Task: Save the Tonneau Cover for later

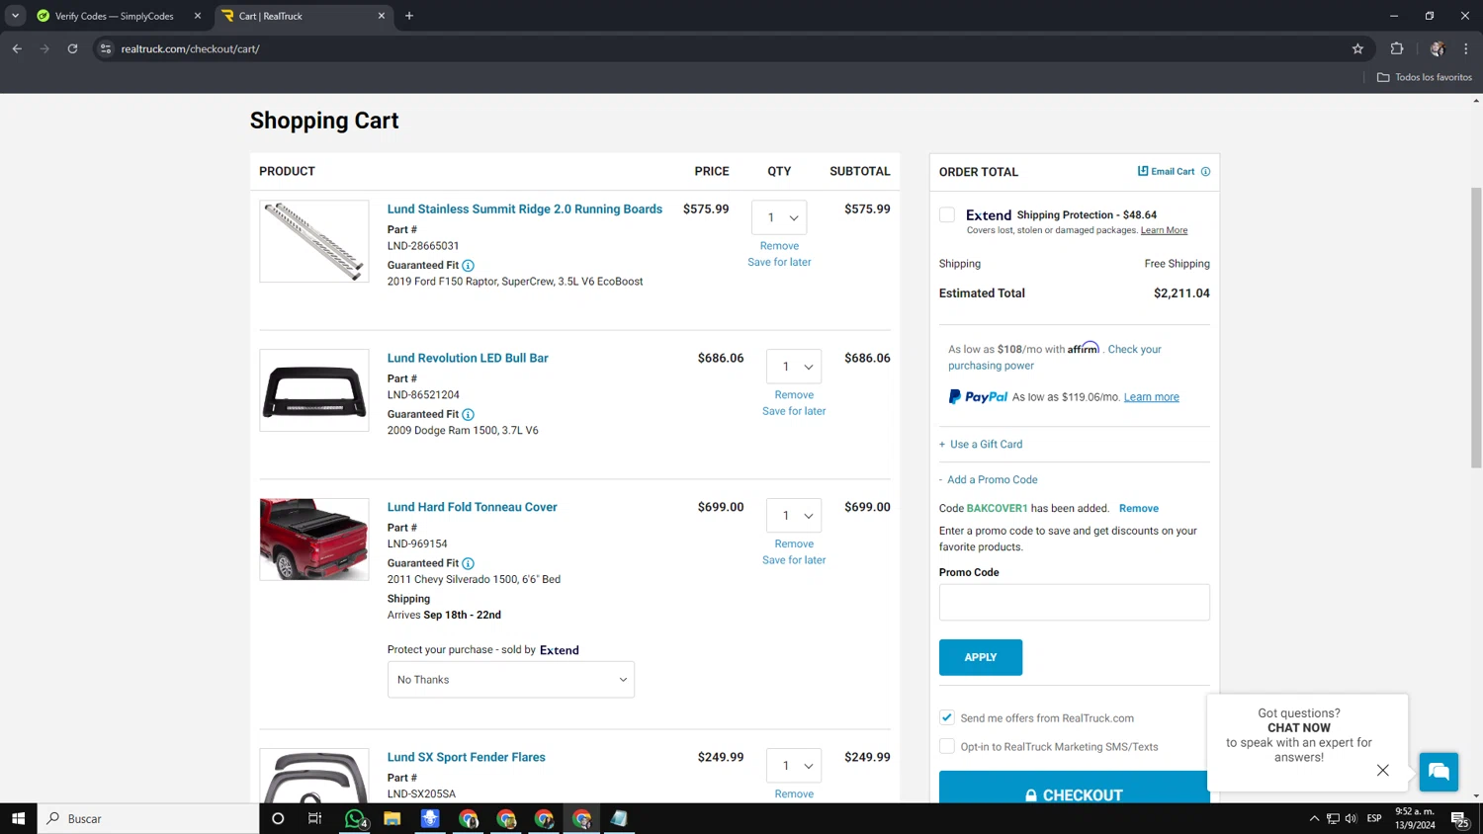Action: (x=794, y=561)
